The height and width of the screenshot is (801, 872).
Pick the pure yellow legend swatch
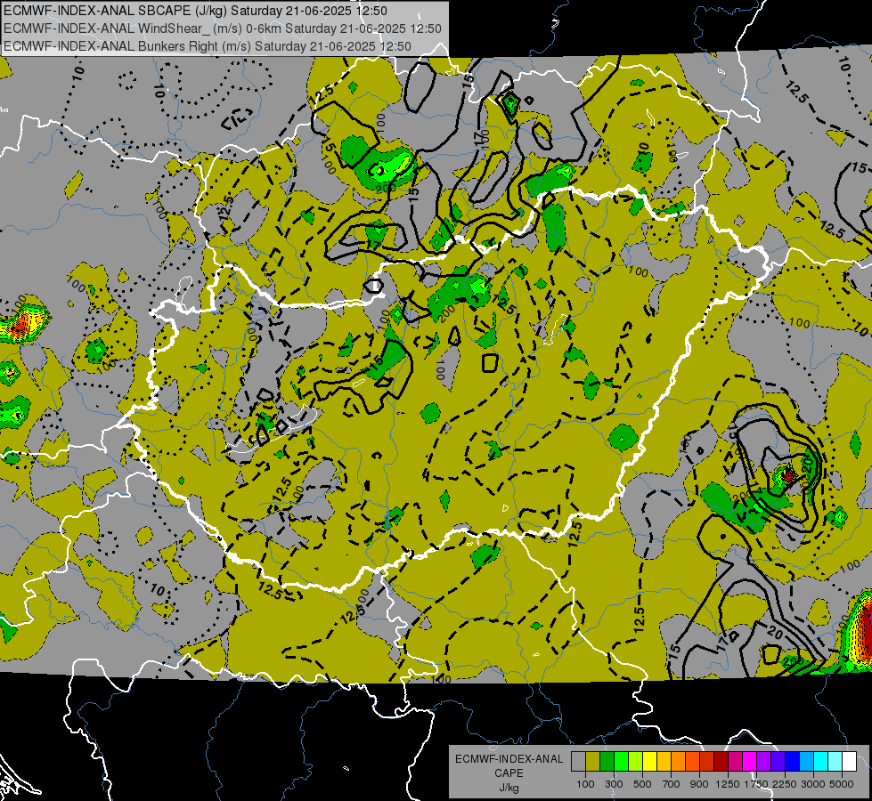click(x=649, y=762)
